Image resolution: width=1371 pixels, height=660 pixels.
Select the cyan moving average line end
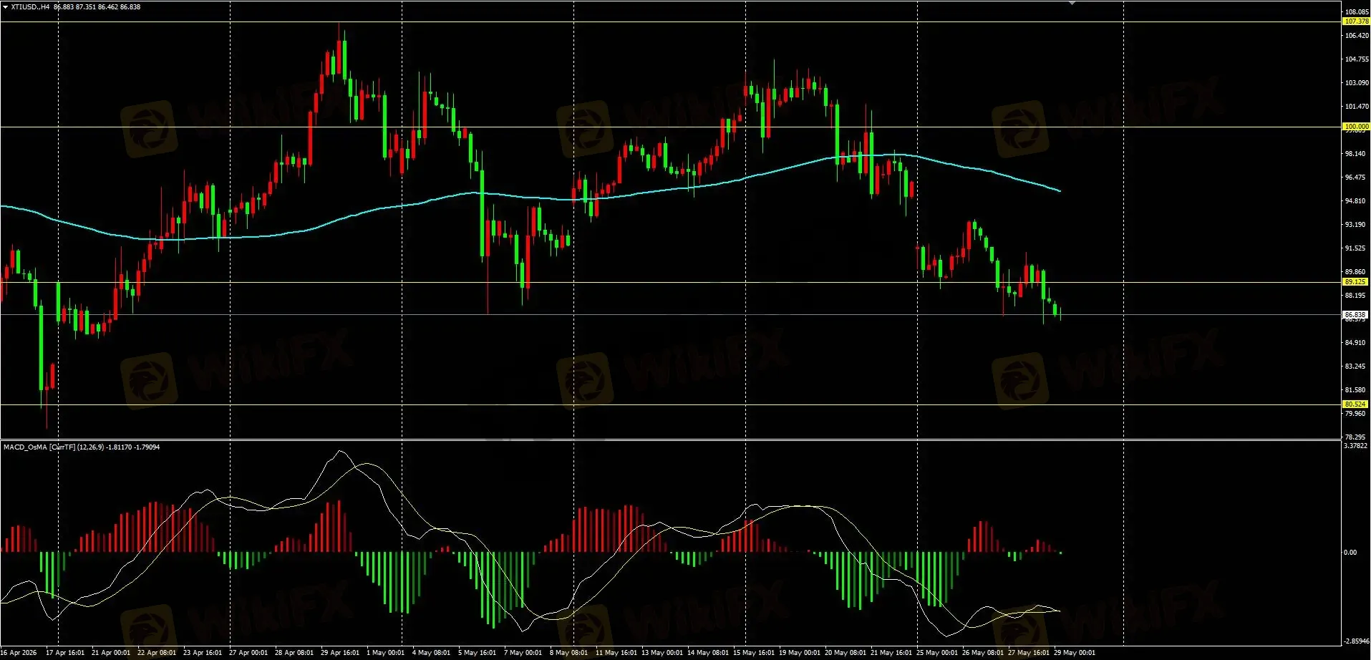1059,191
